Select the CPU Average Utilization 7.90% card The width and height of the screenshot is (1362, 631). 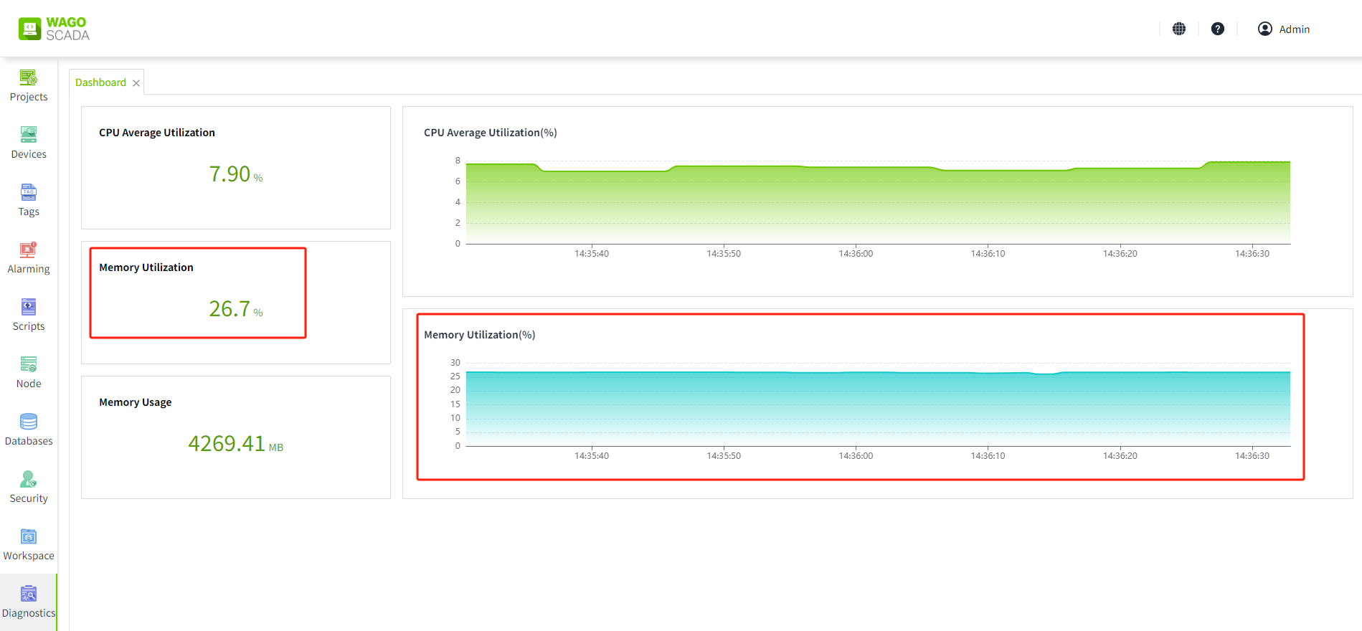pos(235,168)
